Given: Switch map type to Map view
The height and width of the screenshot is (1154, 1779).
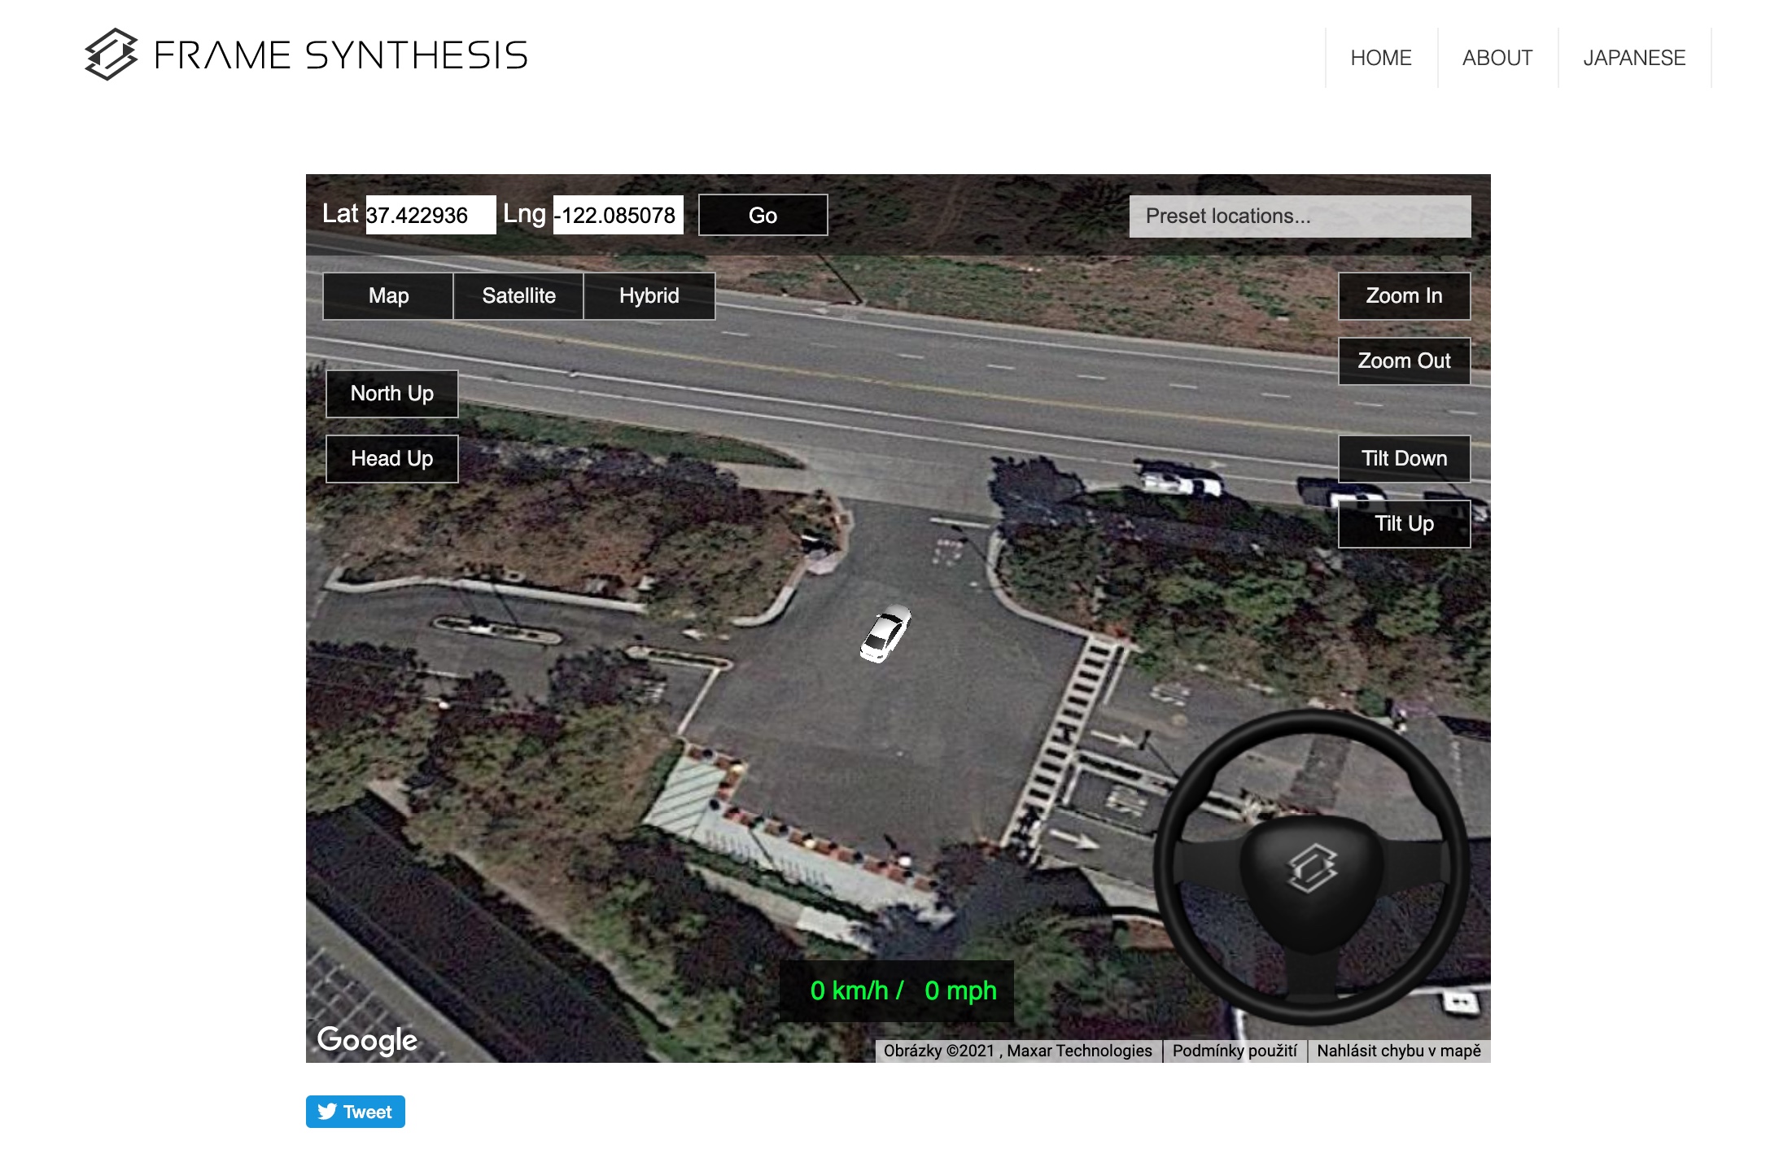Looking at the screenshot, I should [388, 296].
